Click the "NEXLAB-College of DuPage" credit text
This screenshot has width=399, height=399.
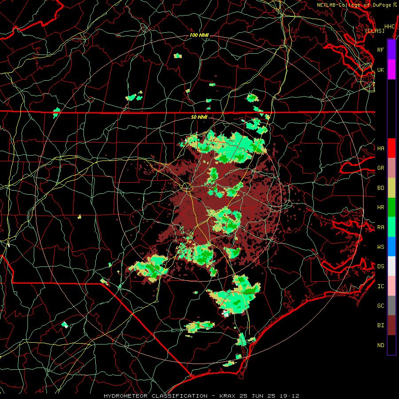point(354,5)
